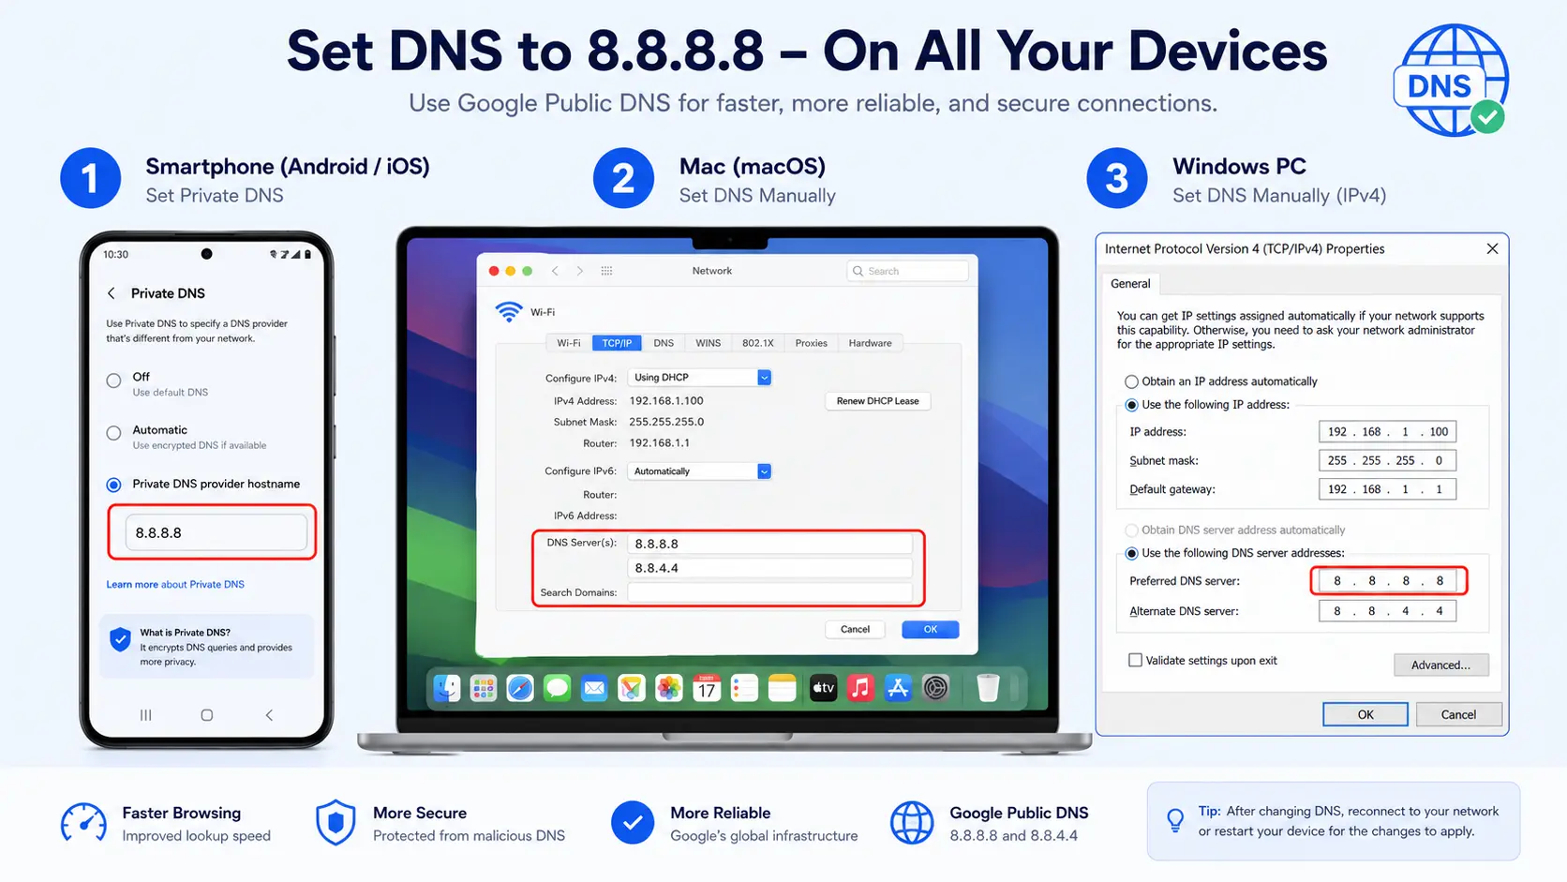The width and height of the screenshot is (1567, 882).
Task: Click the back arrow in Network window
Action: (x=555, y=271)
